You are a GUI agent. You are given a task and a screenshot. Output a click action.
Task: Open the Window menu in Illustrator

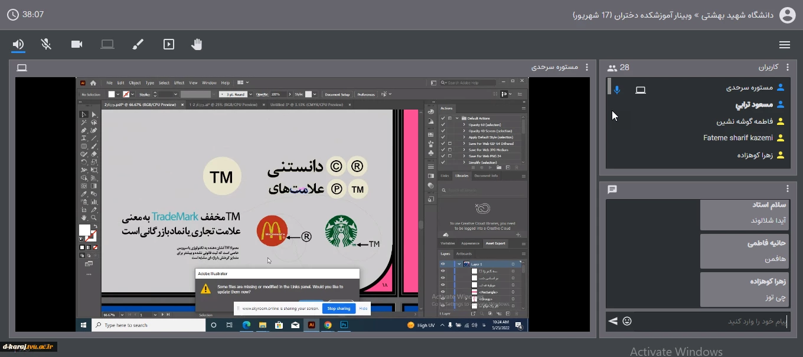[x=209, y=83]
